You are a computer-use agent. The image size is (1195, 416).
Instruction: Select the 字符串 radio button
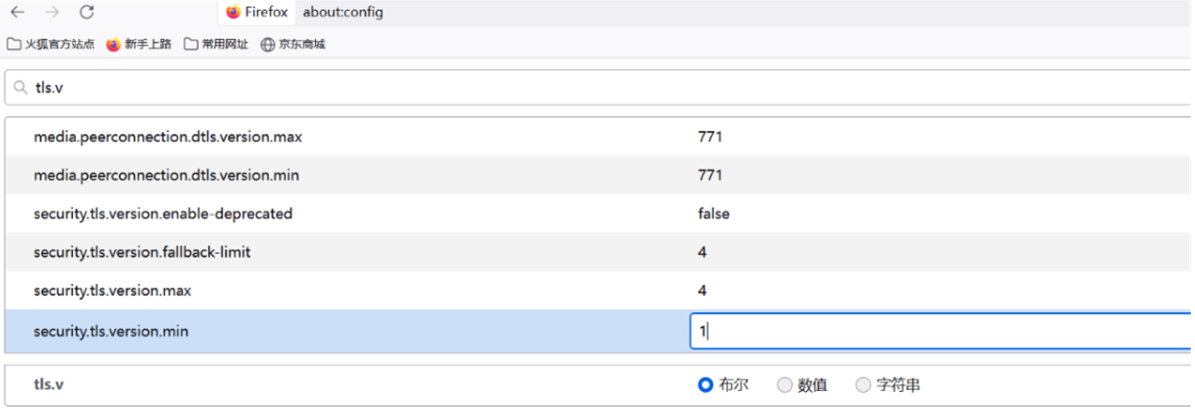point(863,385)
